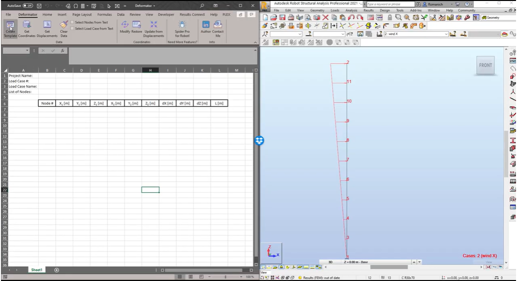Click the Excel zoom slider
The width and height of the screenshot is (517, 281).
pyautogui.click(x=226, y=277)
